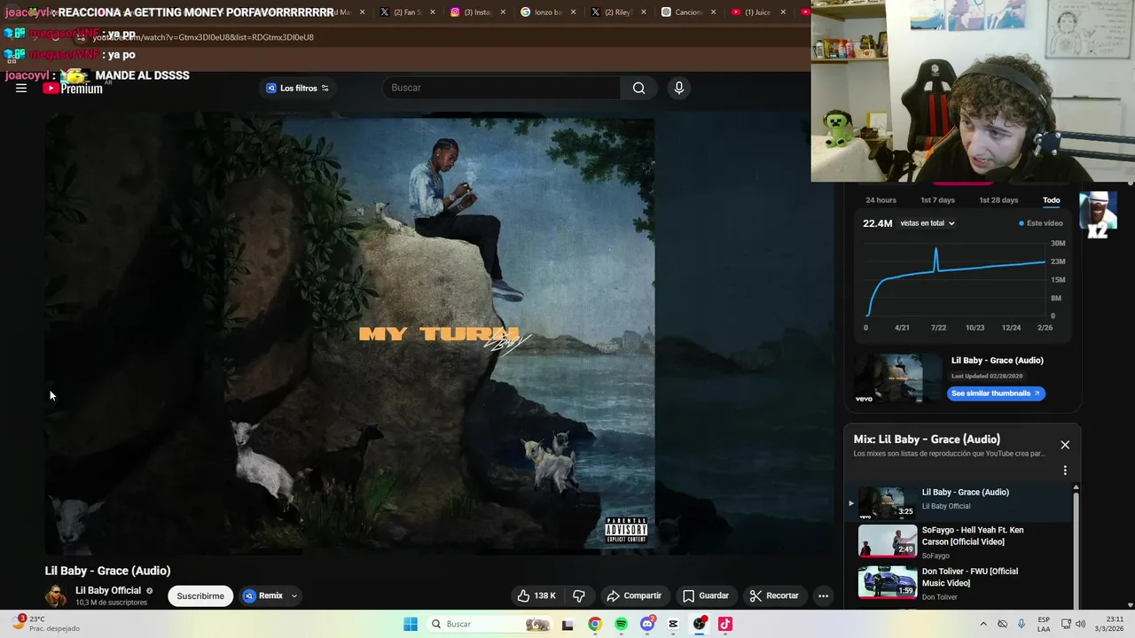The width and height of the screenshot is (1135, 638).
Task: Toggle the Este video chart legend
Action: click(x=1040, y=223)
